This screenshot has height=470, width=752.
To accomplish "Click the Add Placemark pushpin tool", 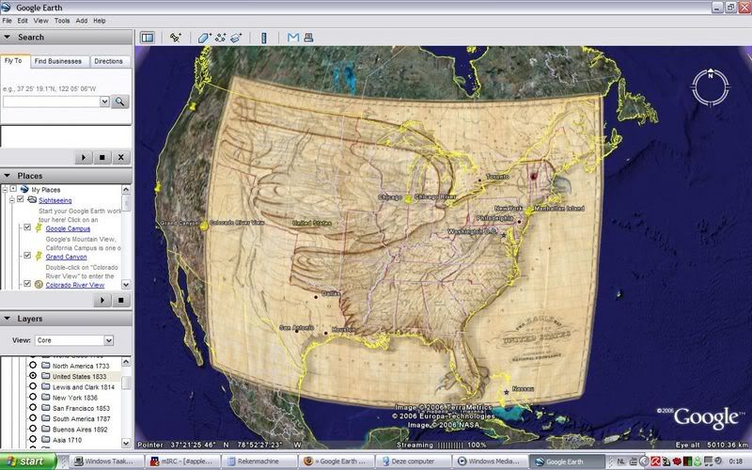I will tap(176, 38).
